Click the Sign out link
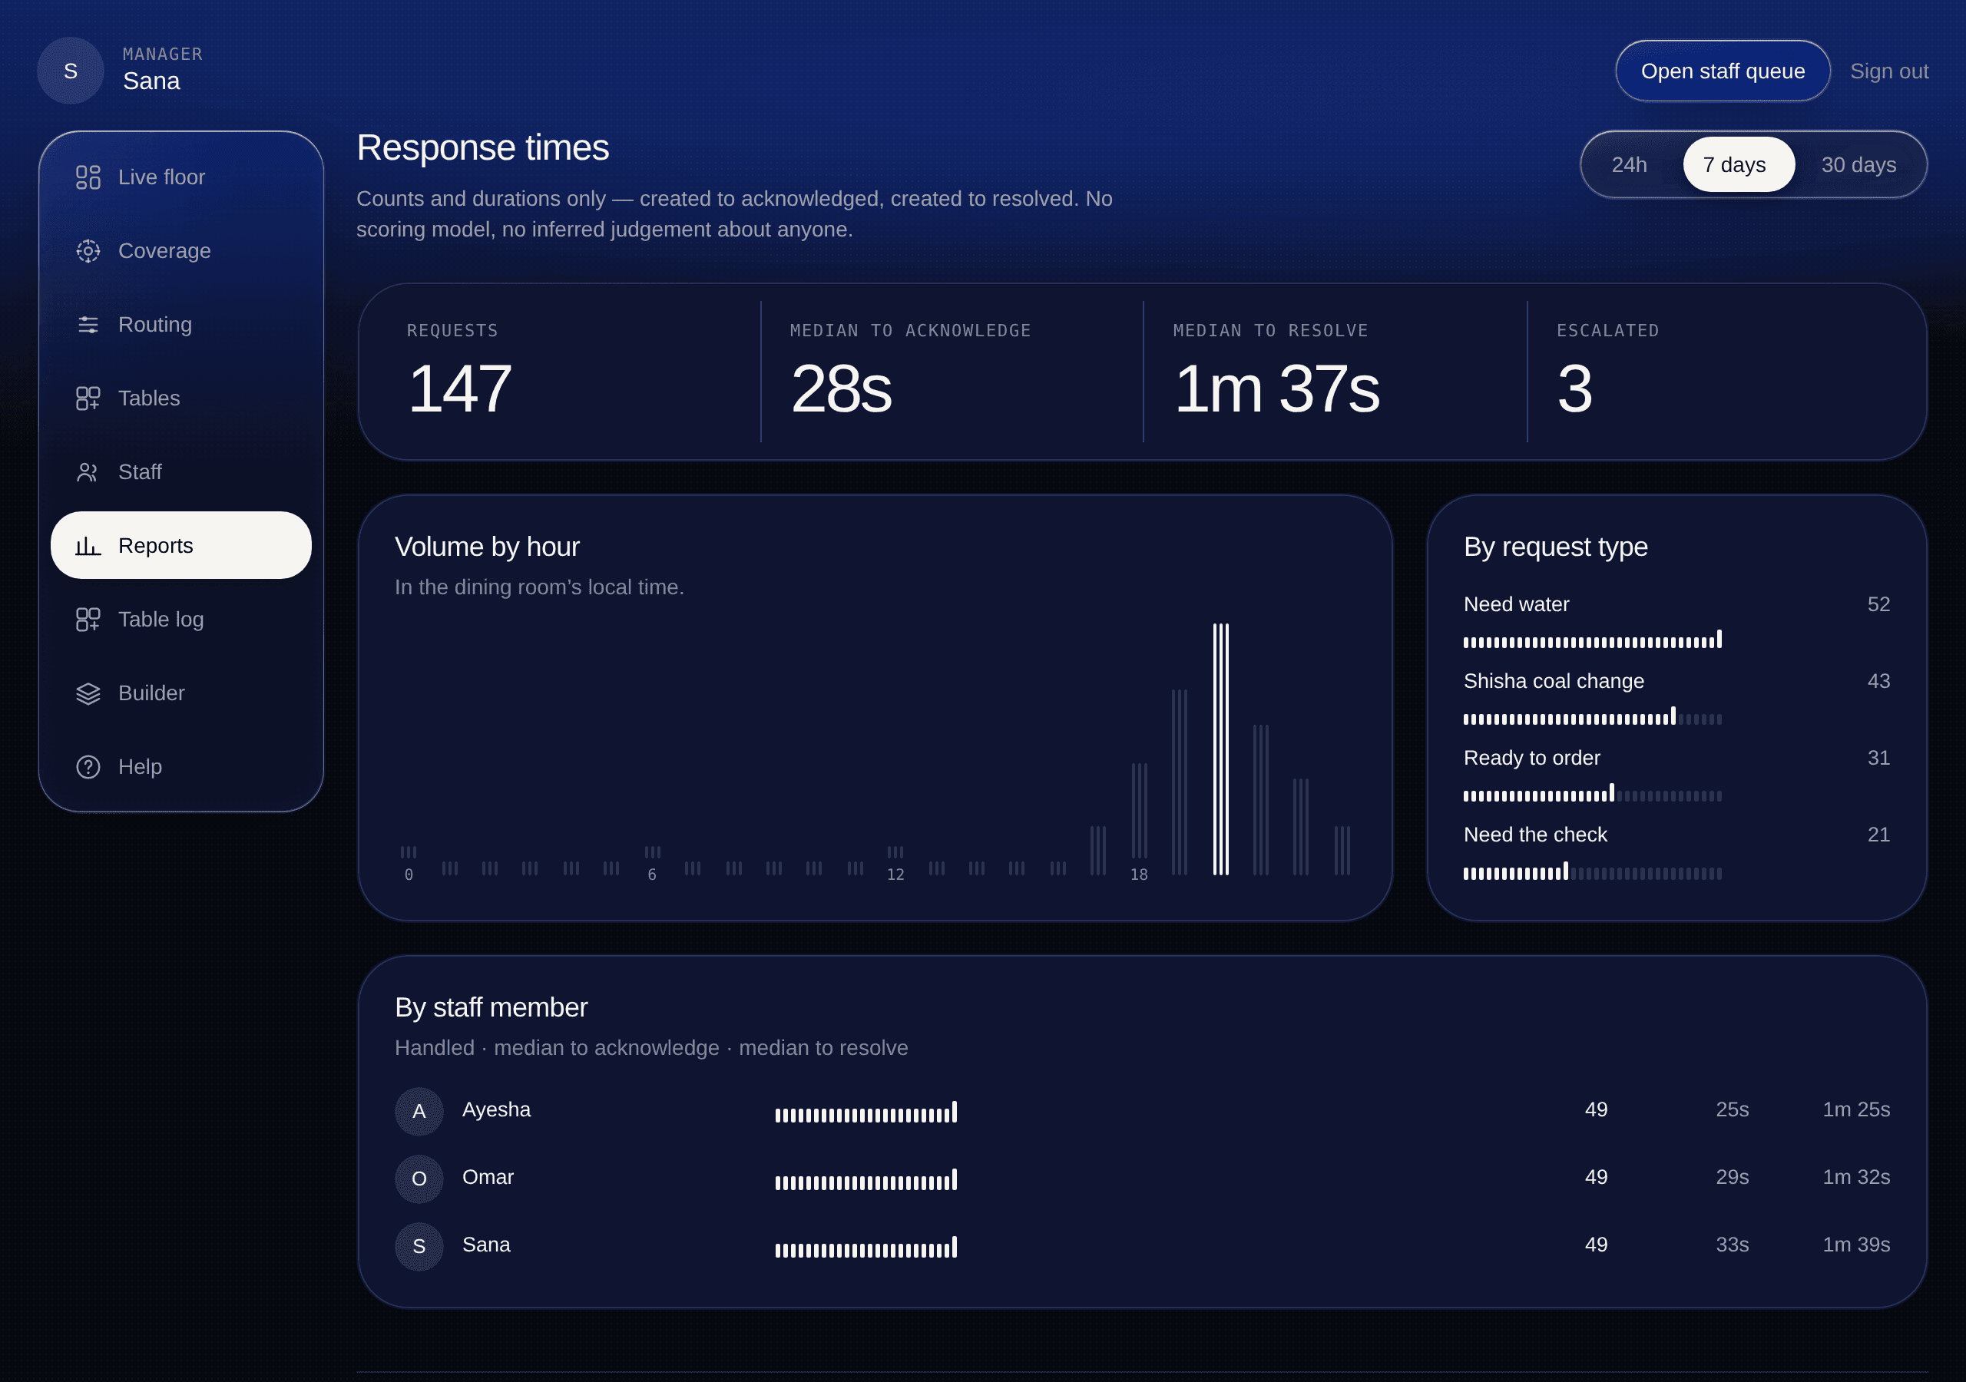1966x1382 pixels. (1889, 71)
